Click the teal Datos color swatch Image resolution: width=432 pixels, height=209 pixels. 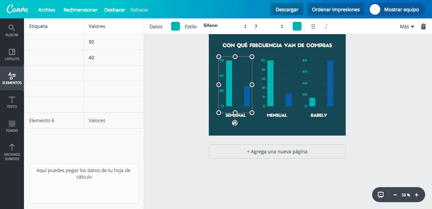pos(176,26)
